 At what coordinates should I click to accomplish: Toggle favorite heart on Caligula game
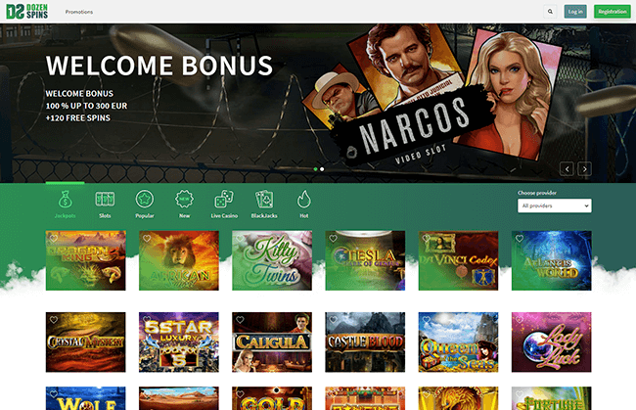tap(240, 320)
